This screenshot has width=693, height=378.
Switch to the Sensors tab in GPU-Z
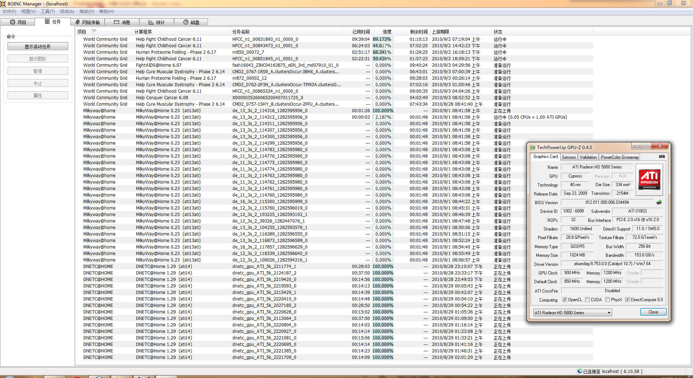[x=569, y=157]
